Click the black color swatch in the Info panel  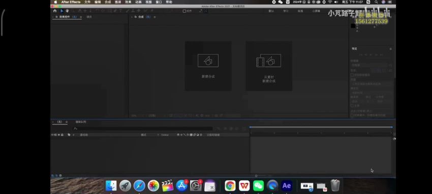point(353,26)
